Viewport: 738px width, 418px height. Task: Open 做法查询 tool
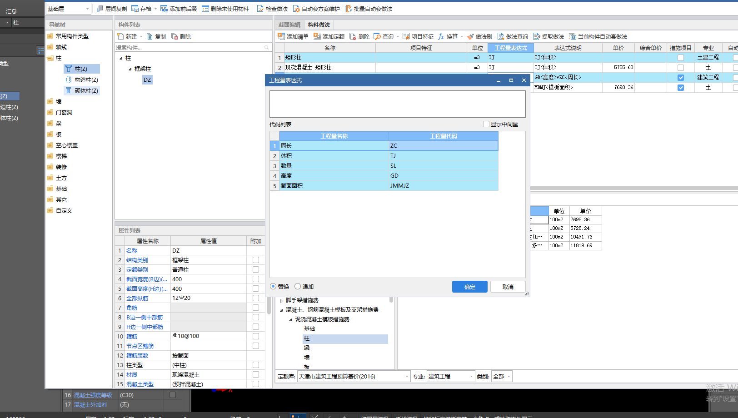pos(513,36)
